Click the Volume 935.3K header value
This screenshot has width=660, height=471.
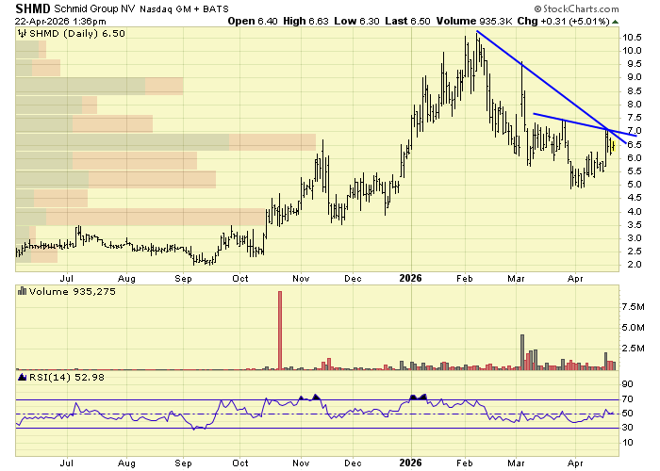[x=474, y=21]
